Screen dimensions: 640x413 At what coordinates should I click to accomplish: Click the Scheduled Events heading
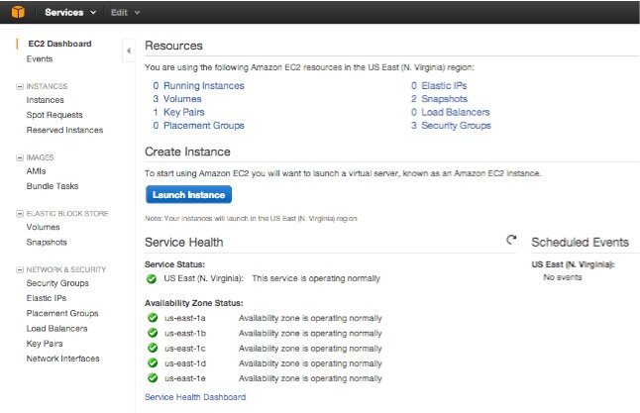click(580, 243)
